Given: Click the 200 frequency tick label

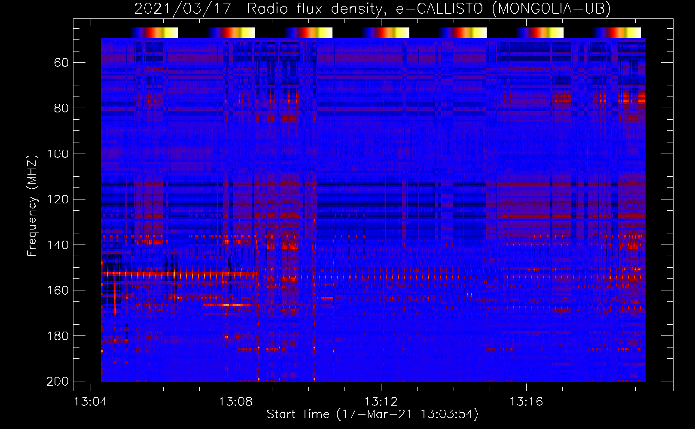Looking at the screenshot, I should 58,381.
